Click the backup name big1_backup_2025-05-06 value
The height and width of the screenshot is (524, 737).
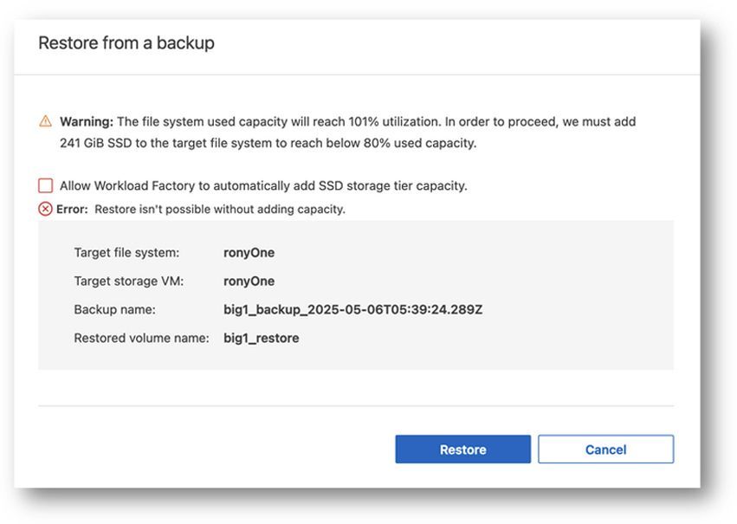pos(352,309)
